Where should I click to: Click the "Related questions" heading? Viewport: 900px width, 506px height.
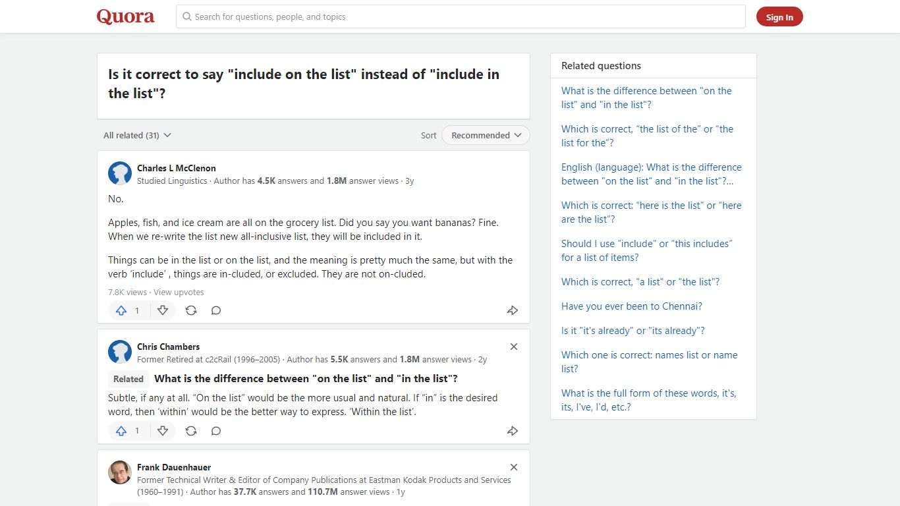click(x=601, y=66)
